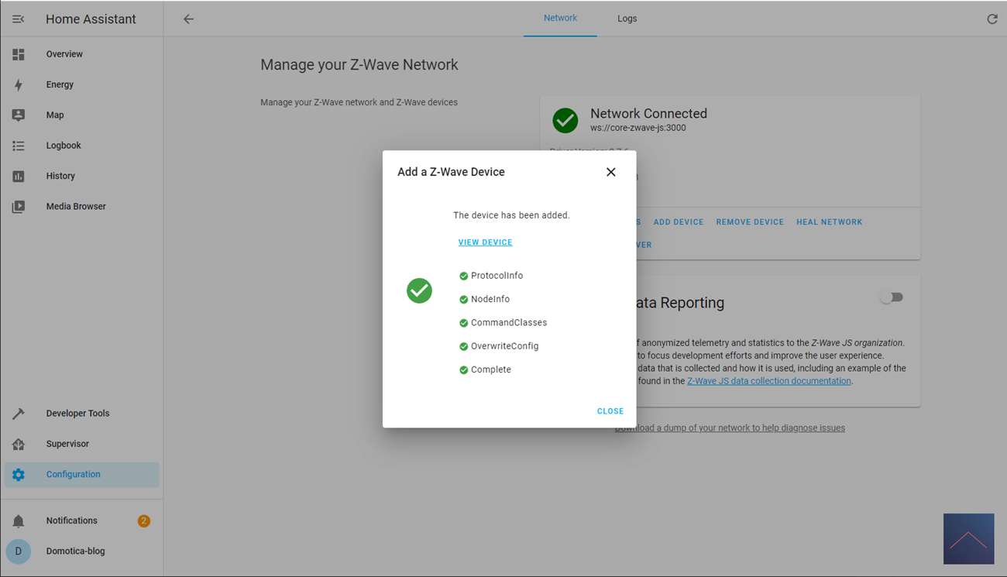
Task: Go back using the arrow icon
Action: tap(188, 19)
